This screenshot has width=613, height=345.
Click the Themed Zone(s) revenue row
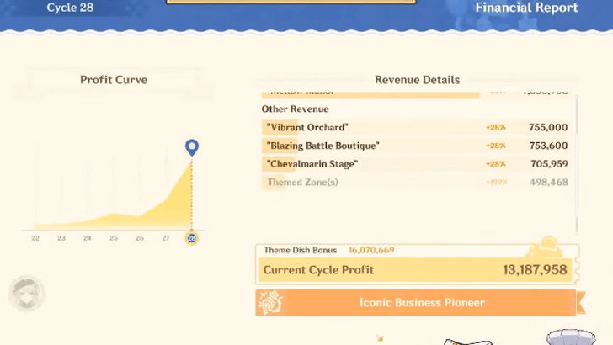coord(416,183)
